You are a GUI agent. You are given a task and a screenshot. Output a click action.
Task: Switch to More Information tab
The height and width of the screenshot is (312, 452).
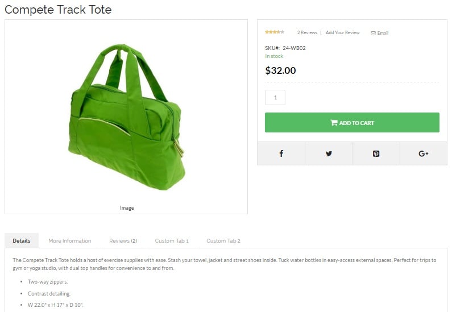point(70,240)
